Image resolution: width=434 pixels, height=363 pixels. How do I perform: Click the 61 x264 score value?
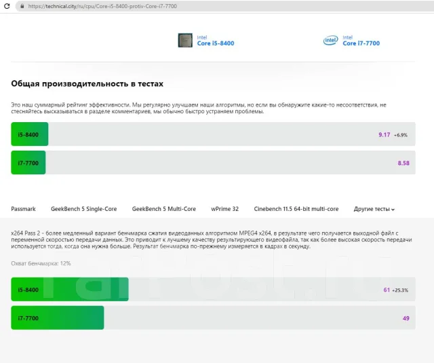pyautogui.click(x=387, y=290)
